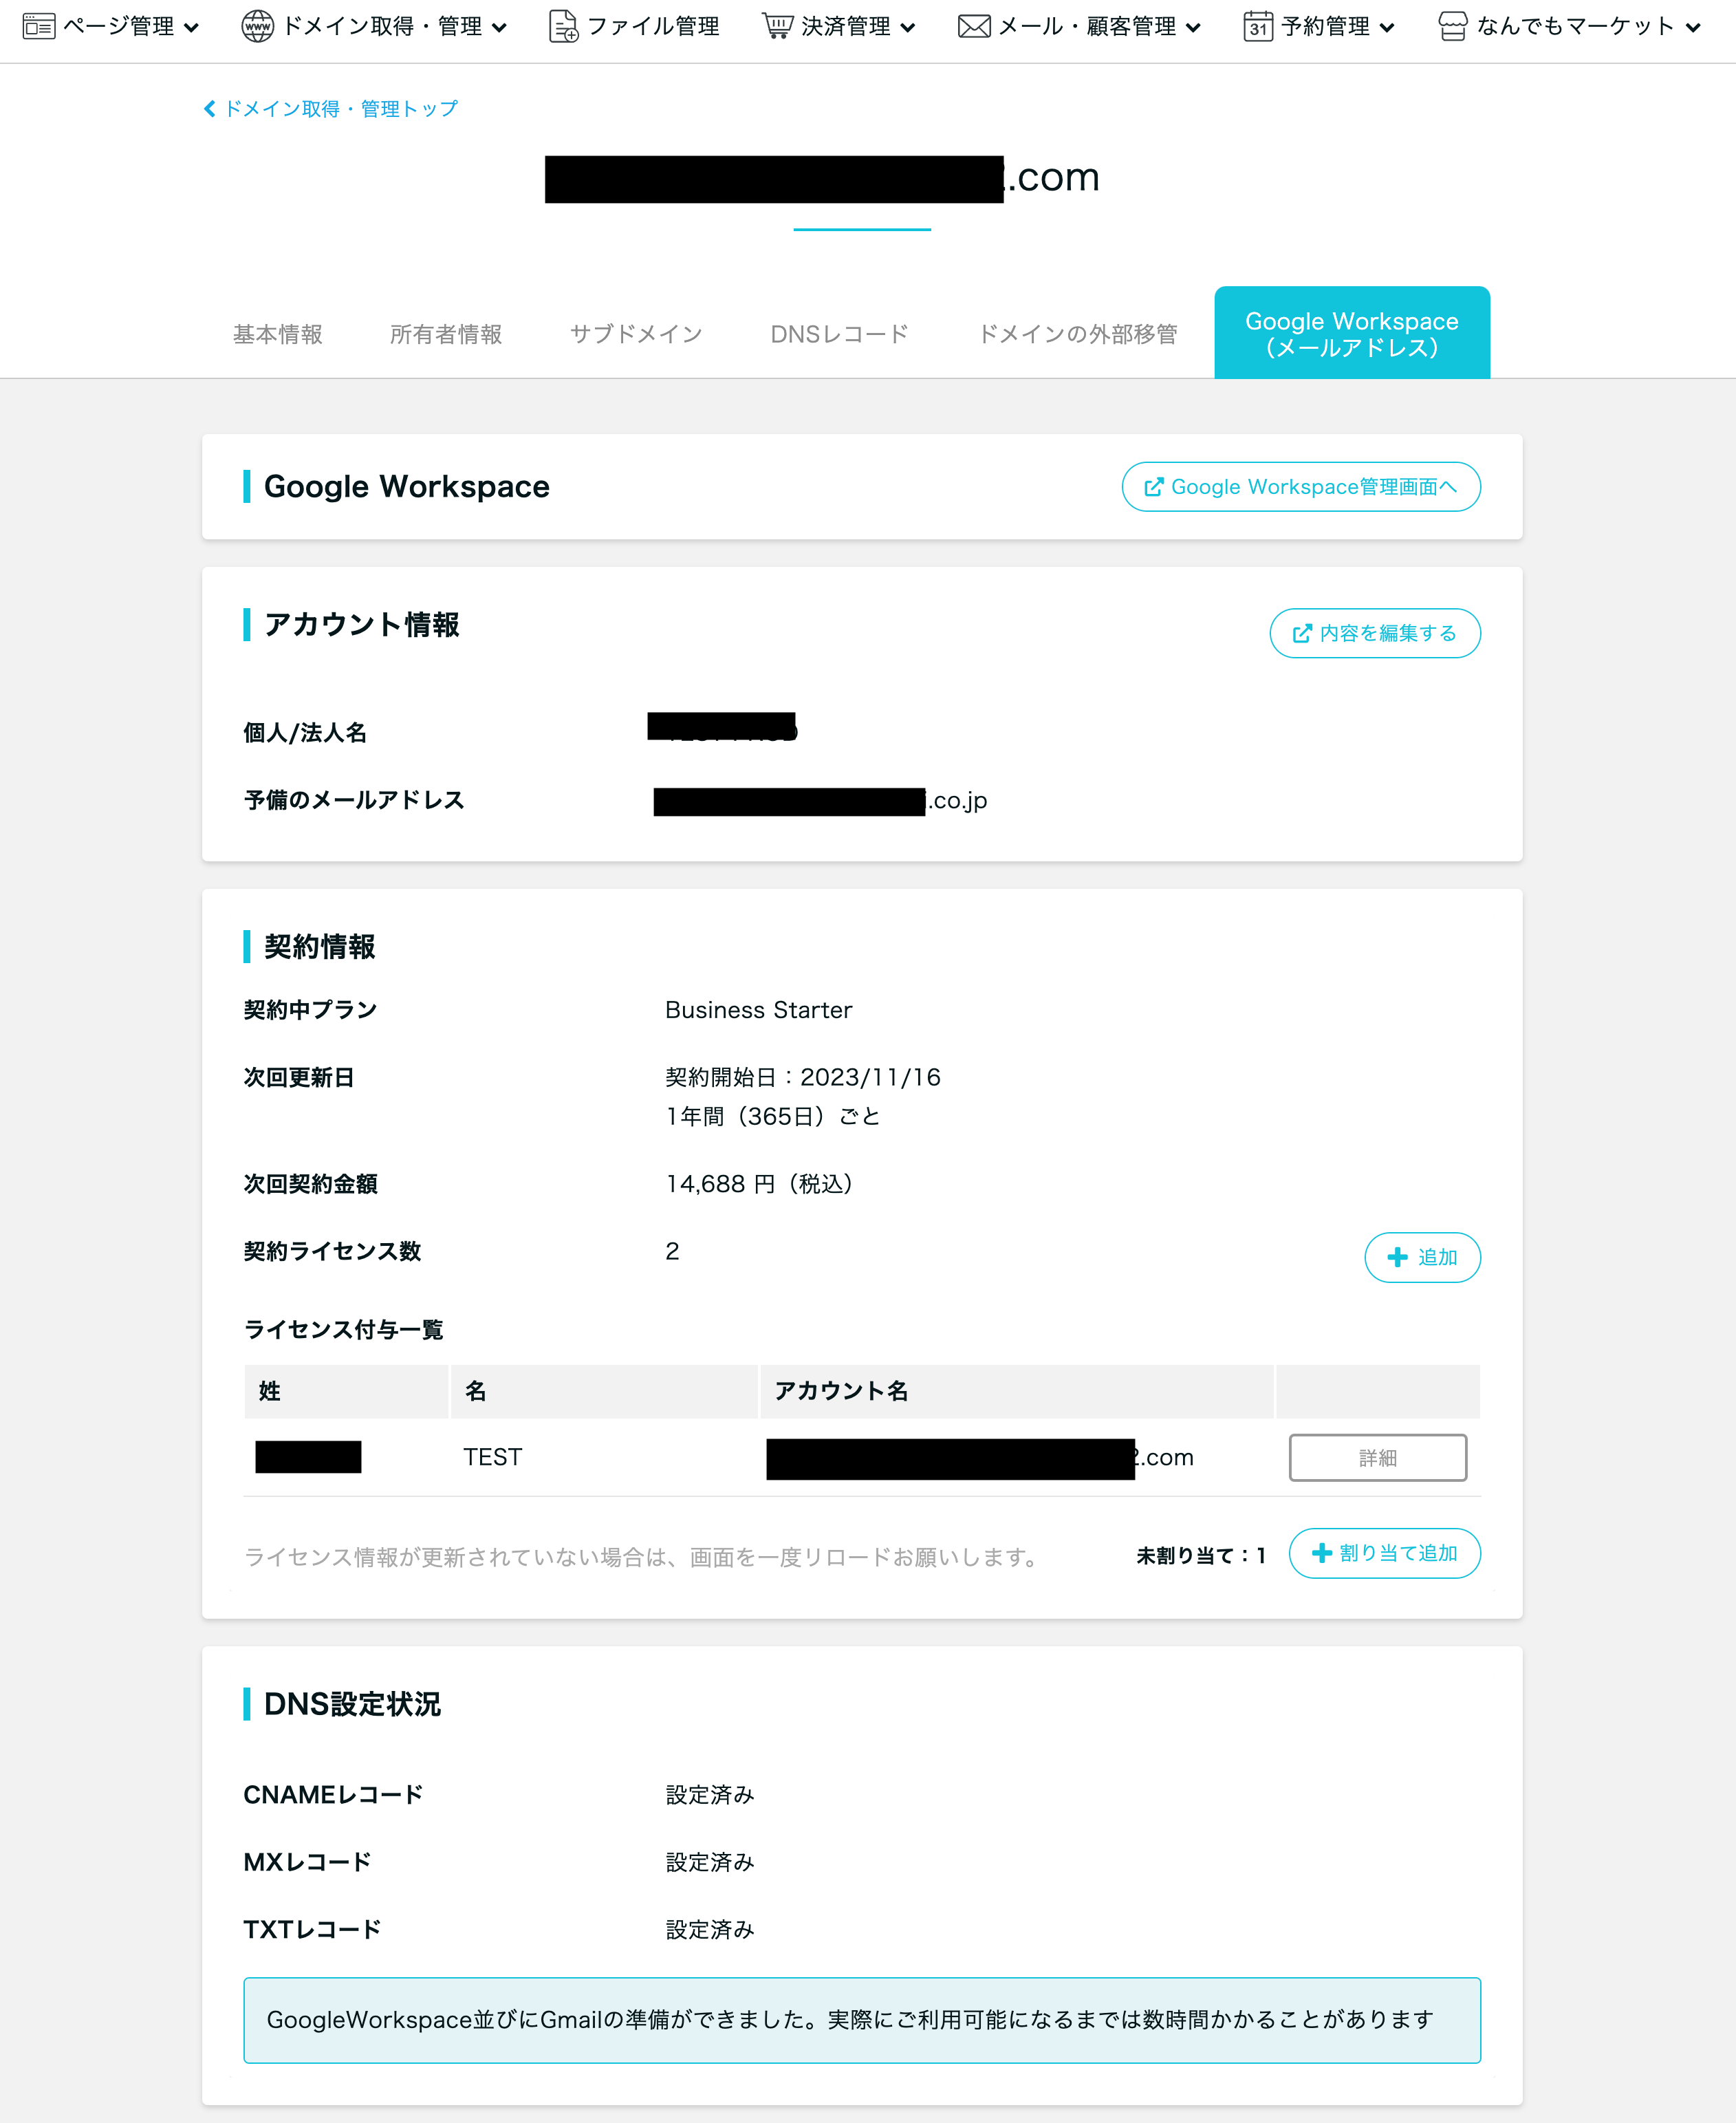Click 内容を編集する to edit account info
Screen dimensions: 1736x2123
1375,633
